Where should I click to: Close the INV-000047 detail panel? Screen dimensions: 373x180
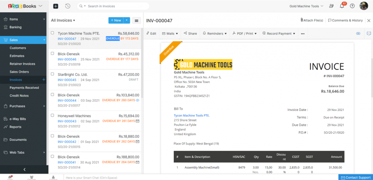point(369,21)
